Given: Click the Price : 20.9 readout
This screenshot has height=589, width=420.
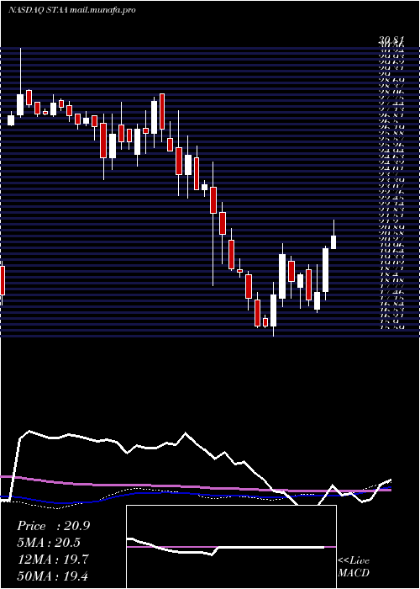Looking at the screenshot, I should click(53, 526).
